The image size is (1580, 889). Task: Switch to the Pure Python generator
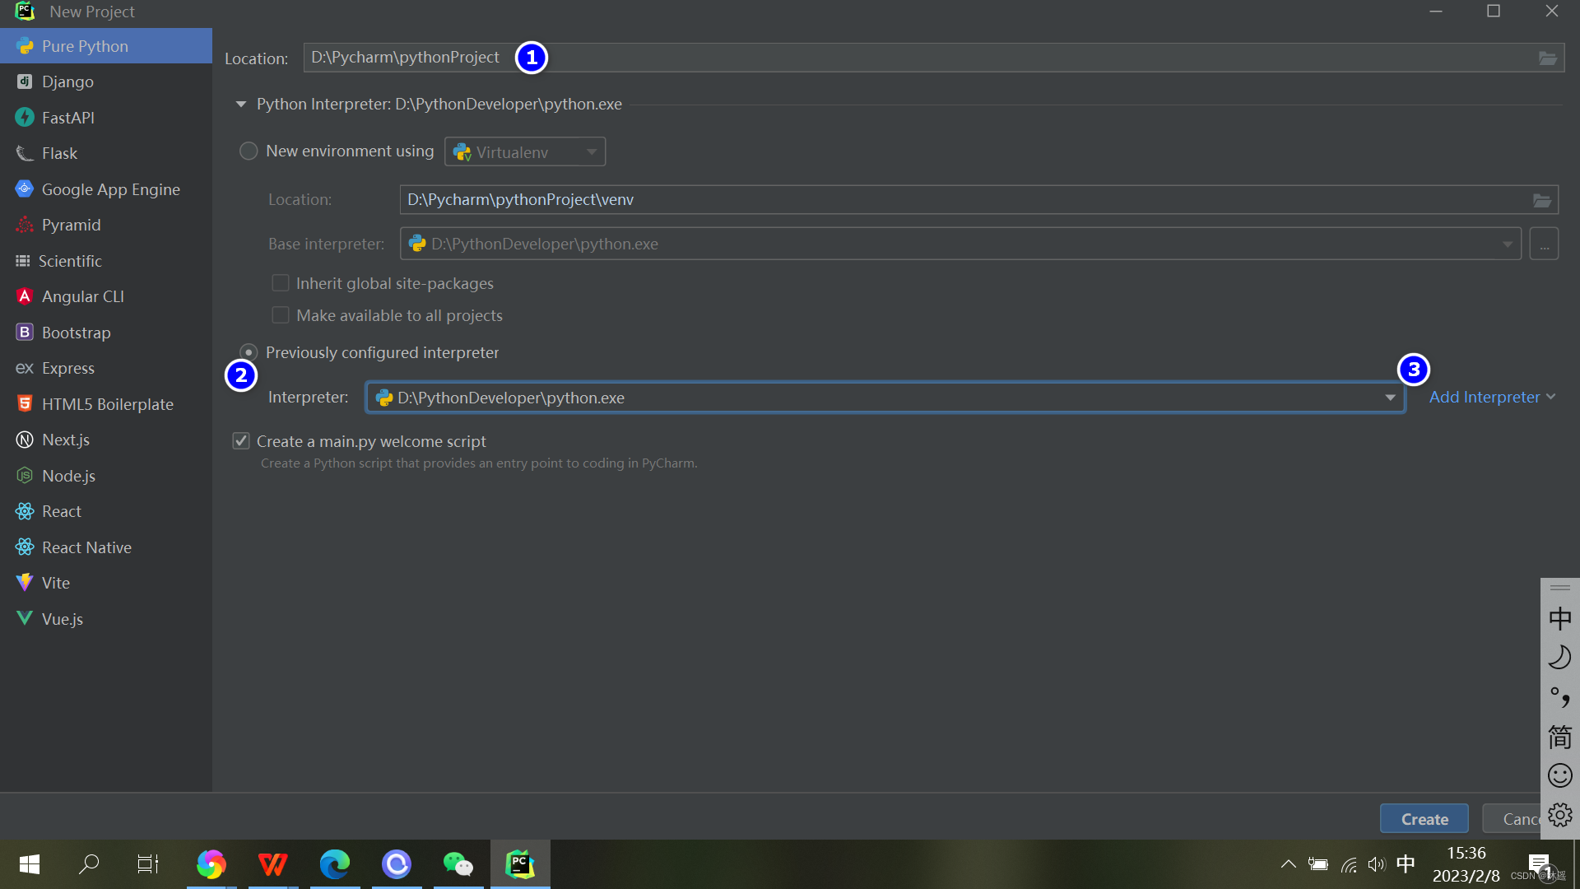click(84, 46)
